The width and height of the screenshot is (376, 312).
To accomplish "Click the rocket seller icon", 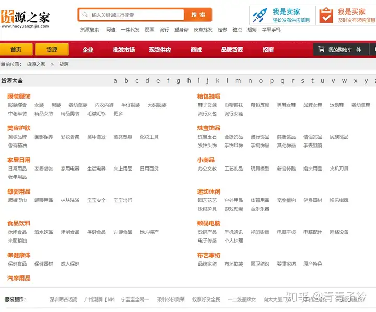I will (x=260, y=15).
